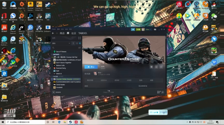Select Witch It in the library
Screen dimensions: 224x125
[x=59, y=74]
